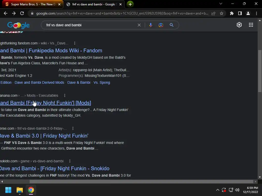262x196 pixels.
Task: Show hidden system tray icons
Action: 217,190
